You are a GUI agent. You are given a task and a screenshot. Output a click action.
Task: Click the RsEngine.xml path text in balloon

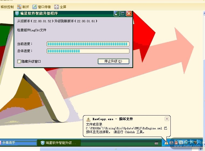pos(124,128)
